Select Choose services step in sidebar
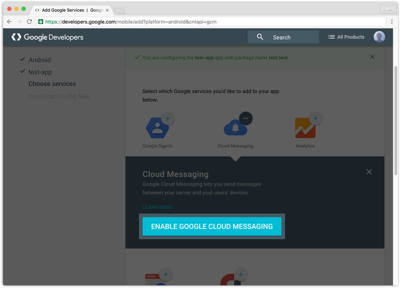Screen dimensions: 400x288 (x=52, y=84)
